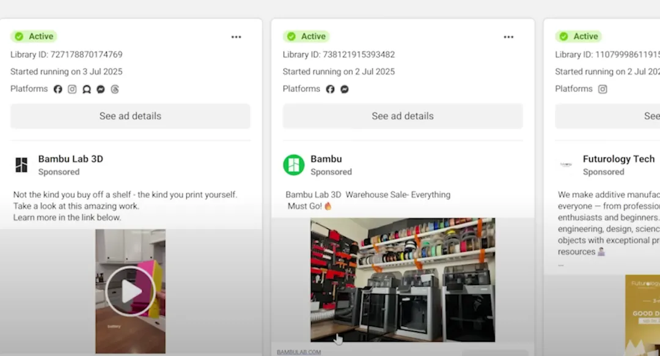
Task: Click 'Started running on 2 Jul 2025' on Bambu ad
Action: (339, 72)
